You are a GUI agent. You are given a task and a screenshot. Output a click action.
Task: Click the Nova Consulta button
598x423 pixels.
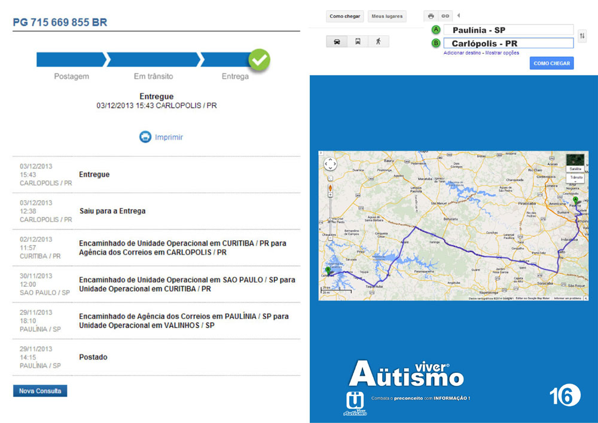point(40,391)
